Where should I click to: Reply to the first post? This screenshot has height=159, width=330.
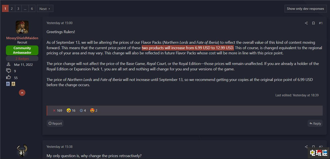pyautogui.click(x=315, y=123)
